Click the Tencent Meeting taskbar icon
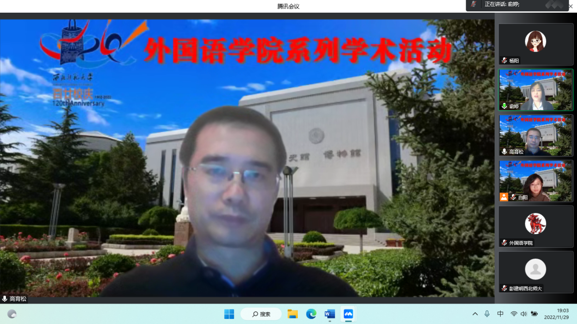The width and height of the screenshot is (577, 324). click(x=348, y=314)
